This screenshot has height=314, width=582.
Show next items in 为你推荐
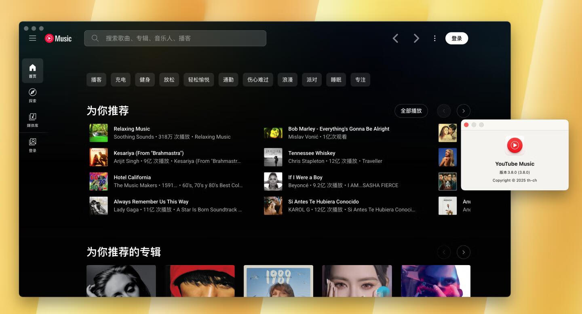[464, 111]
